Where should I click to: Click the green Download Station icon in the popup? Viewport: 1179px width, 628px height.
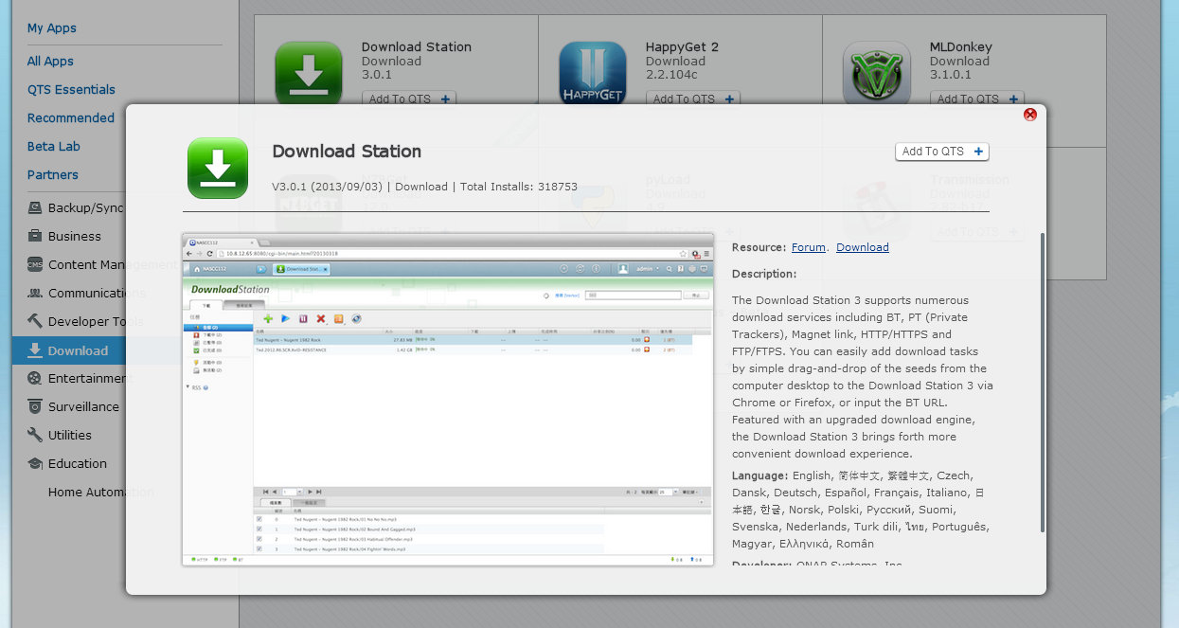[x=218, y=168]
